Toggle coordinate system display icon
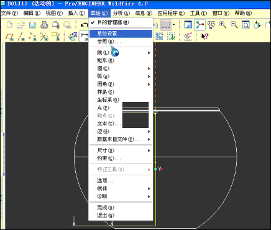The image size is (271, 230). pyautogui.click(x=44, y=37)
